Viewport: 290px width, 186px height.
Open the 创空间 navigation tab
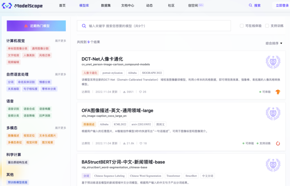click(x=193, y=5)
